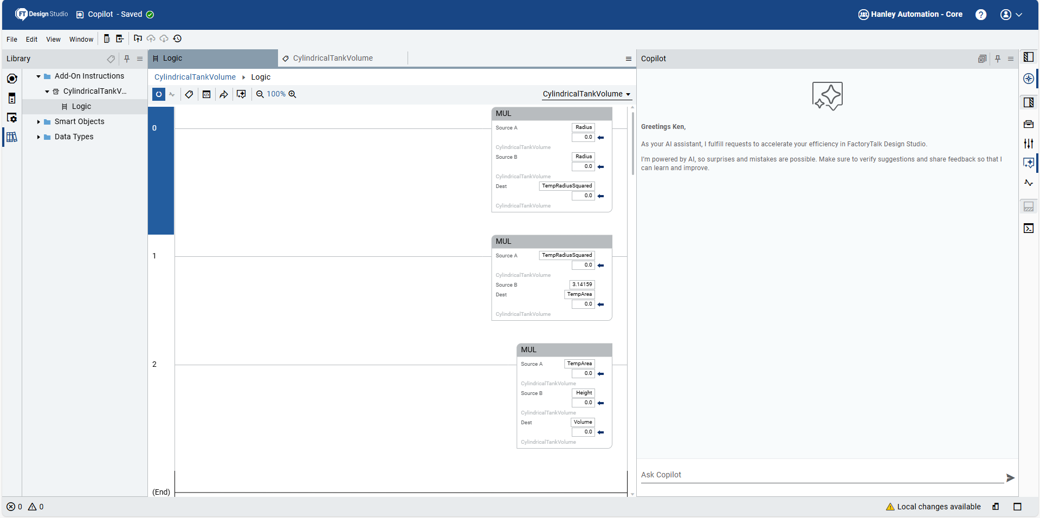Click the code view icon in editor toolbar
The height and width of the screenshot is (518, 1040).
(206, 94)
